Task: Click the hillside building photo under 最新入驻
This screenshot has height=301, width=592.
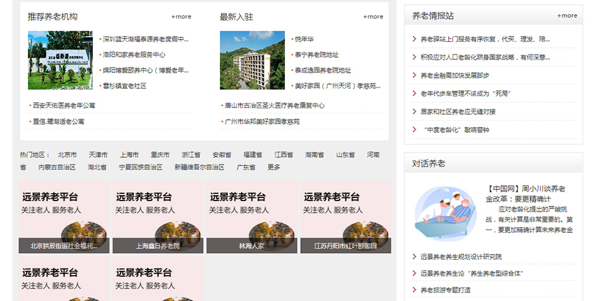Action: (x=252, y=60)
